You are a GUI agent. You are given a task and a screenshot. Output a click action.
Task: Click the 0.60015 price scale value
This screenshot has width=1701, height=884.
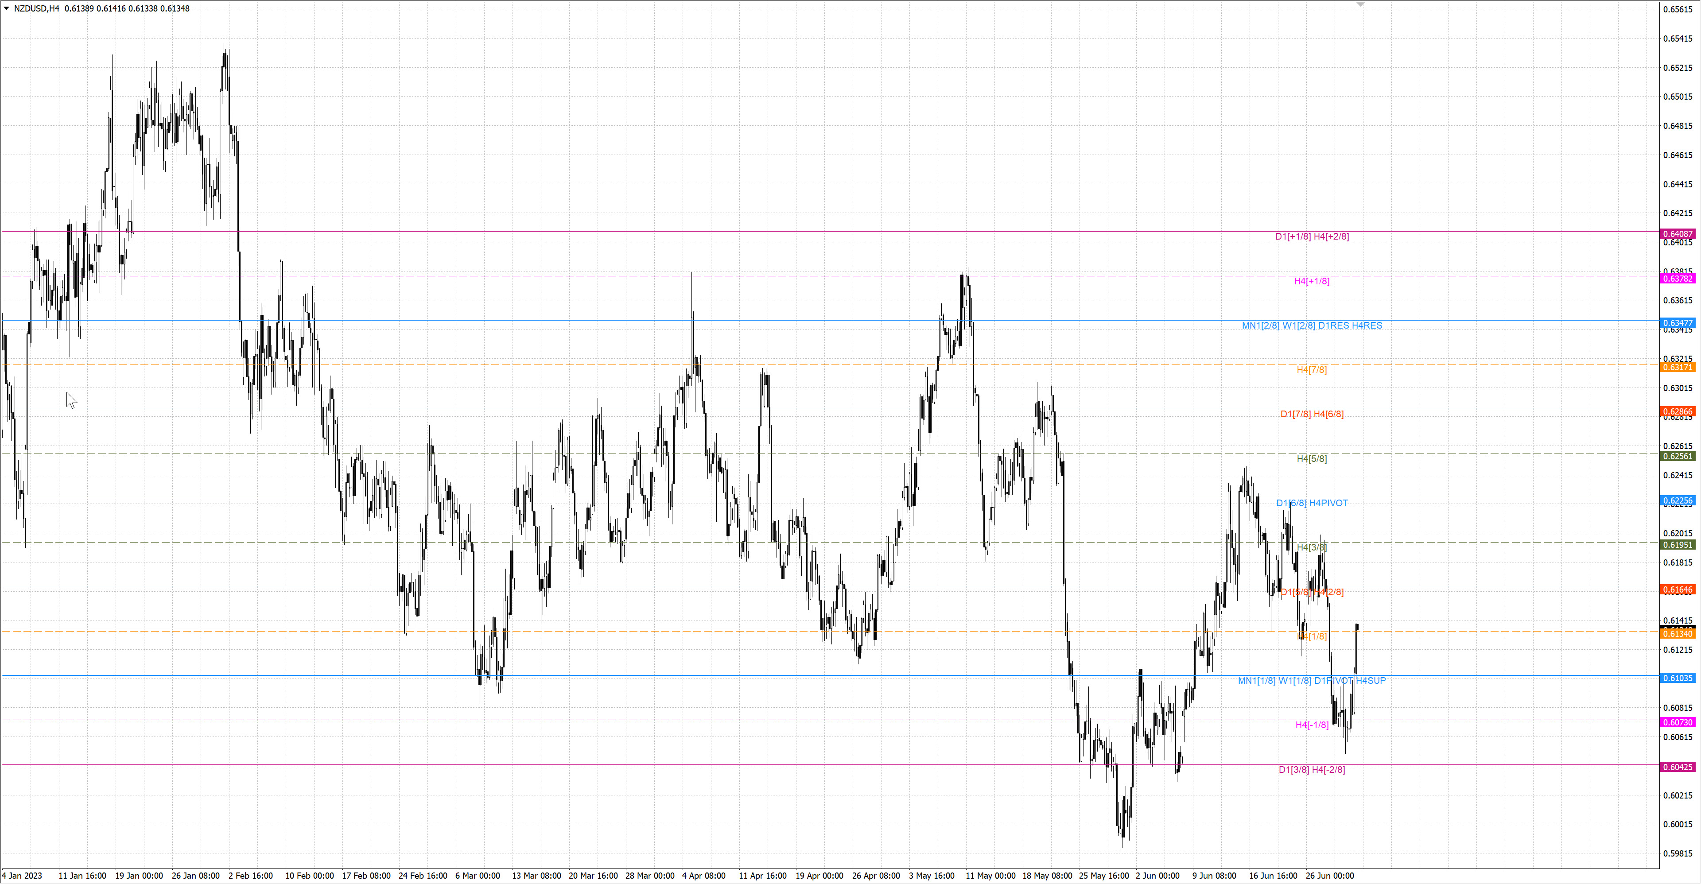1678,824
